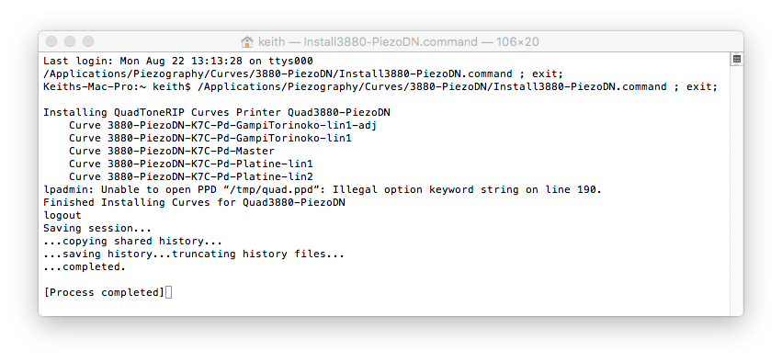Click the cursor block after Process completed
782x362 pixels.
coord(168,292)
